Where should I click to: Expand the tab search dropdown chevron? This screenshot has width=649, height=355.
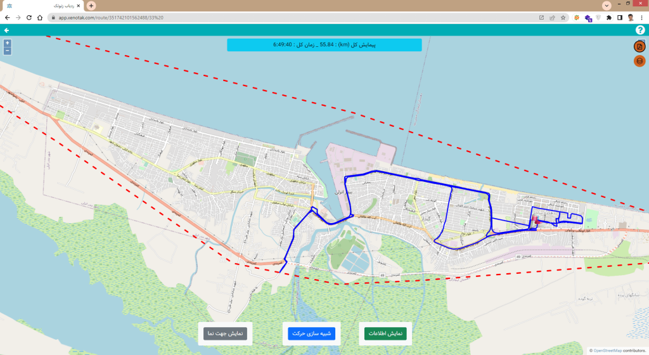click(607, 5)
